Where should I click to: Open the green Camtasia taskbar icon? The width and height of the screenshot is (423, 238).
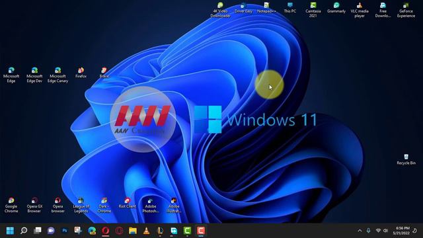187,231
